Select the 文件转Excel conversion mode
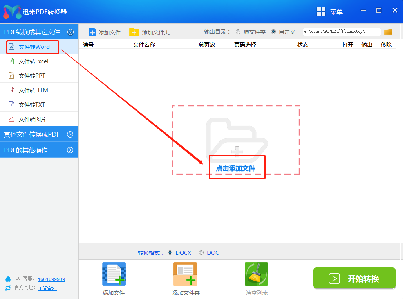 click(x=32, y=61)
